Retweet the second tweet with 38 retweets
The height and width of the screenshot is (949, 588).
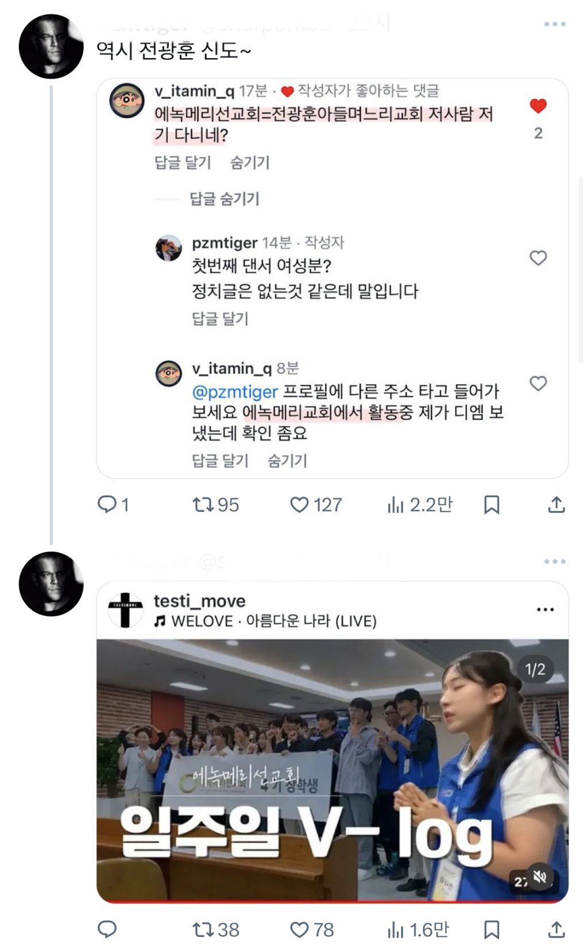[203, 929]
